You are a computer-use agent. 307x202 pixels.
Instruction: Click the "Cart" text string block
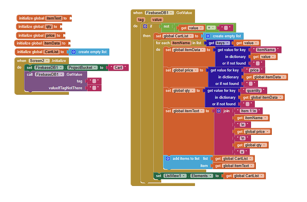tap(118, 68)
